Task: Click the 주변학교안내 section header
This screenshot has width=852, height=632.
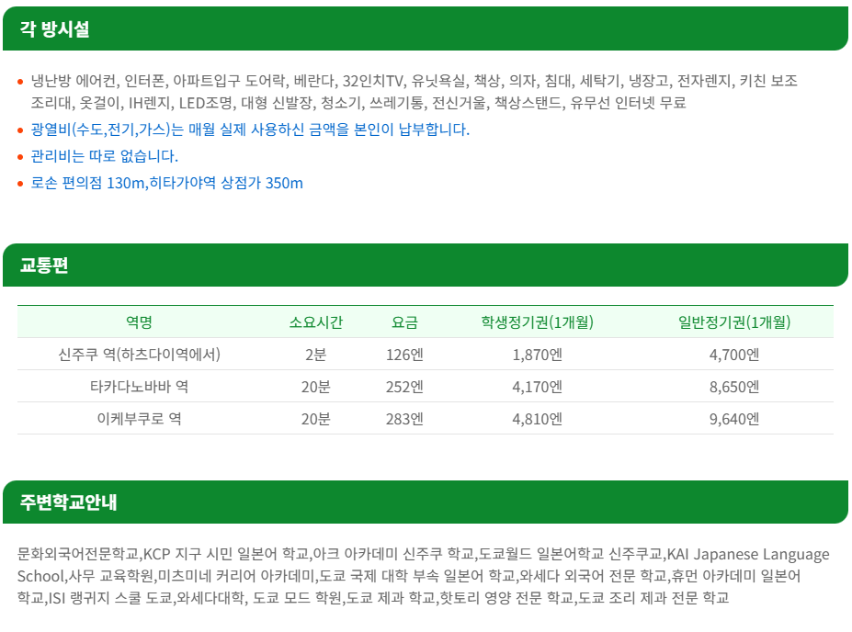Action: click(69, 502)
